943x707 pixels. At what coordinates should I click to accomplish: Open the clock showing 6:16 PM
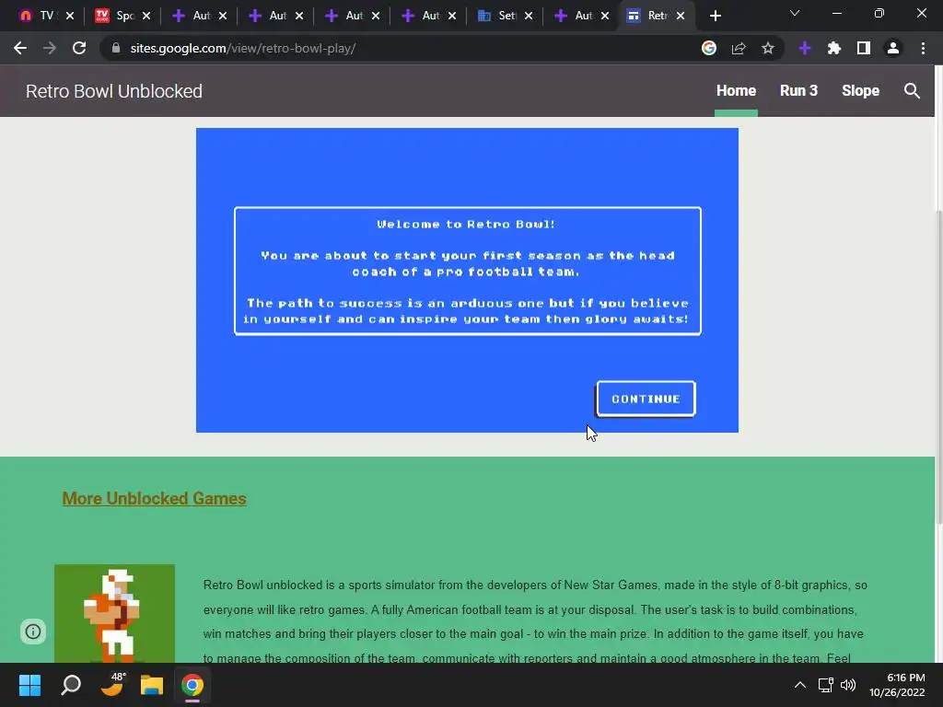pos(897,685)
